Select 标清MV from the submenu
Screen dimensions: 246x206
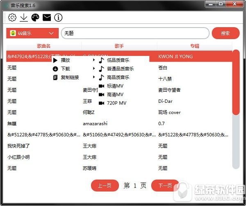coord(115,86)
